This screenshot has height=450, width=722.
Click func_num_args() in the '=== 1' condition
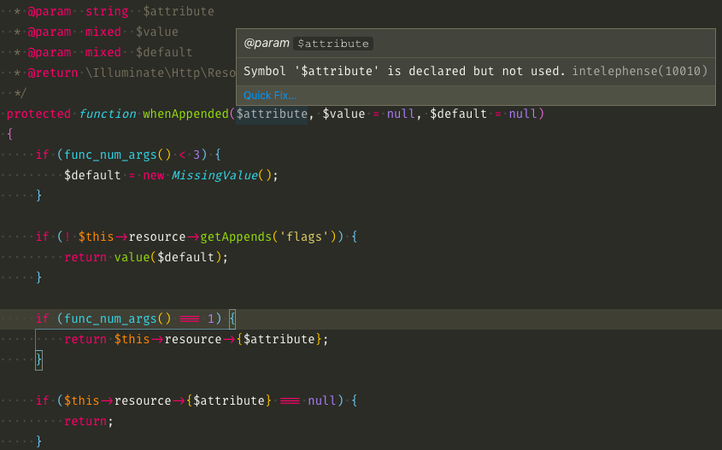coord(117,319)
